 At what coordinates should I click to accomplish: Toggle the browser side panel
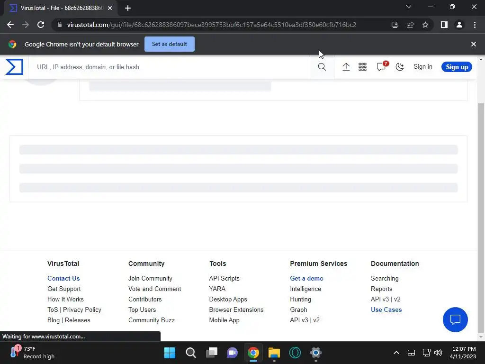pyautogui.click(x=444, y=25)
